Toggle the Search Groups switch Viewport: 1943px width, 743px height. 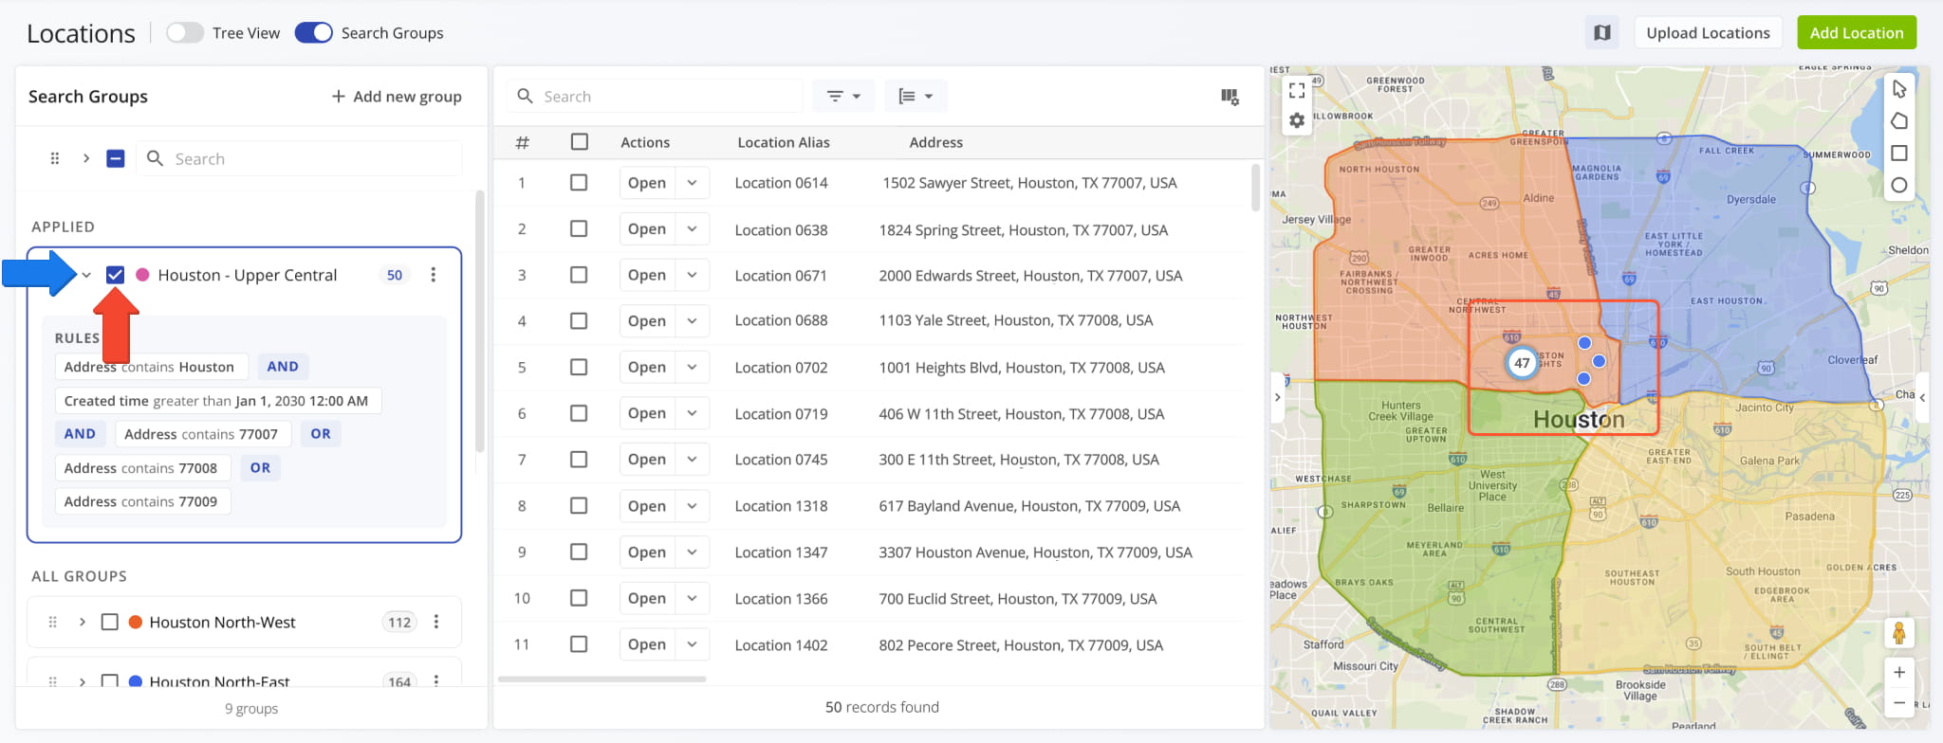(313, 33)
